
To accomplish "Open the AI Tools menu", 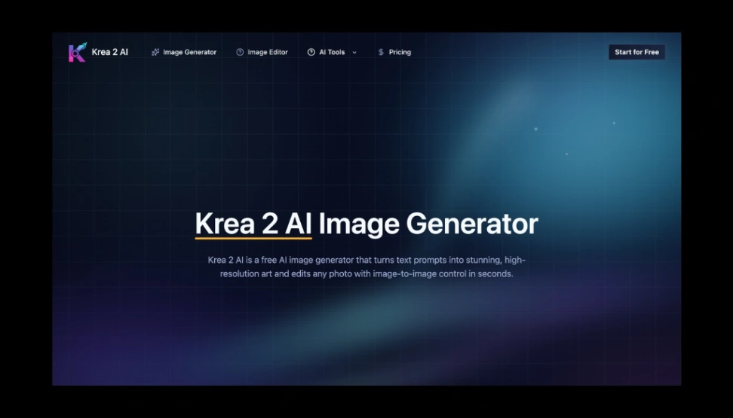I will (x=332, y=52).
